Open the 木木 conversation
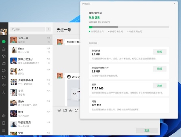Screen dimensions: 181x137 [x=31, y=72]
